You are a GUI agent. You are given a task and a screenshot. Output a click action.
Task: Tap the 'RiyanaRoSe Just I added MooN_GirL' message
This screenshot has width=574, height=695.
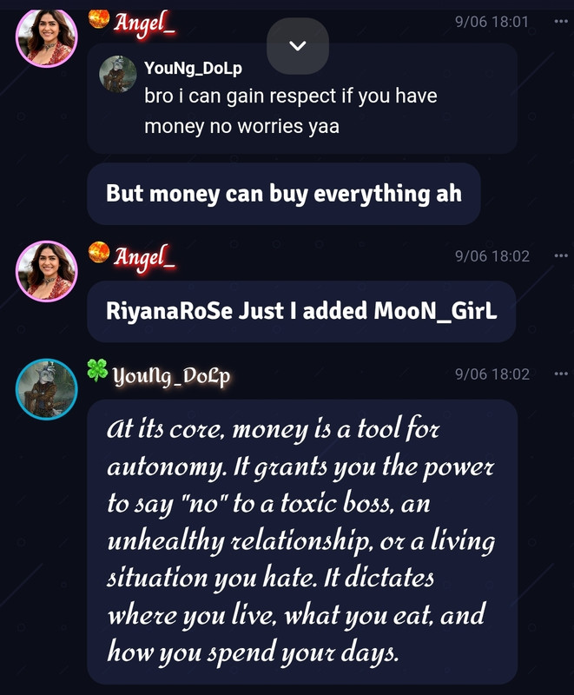tap(301, 311)
